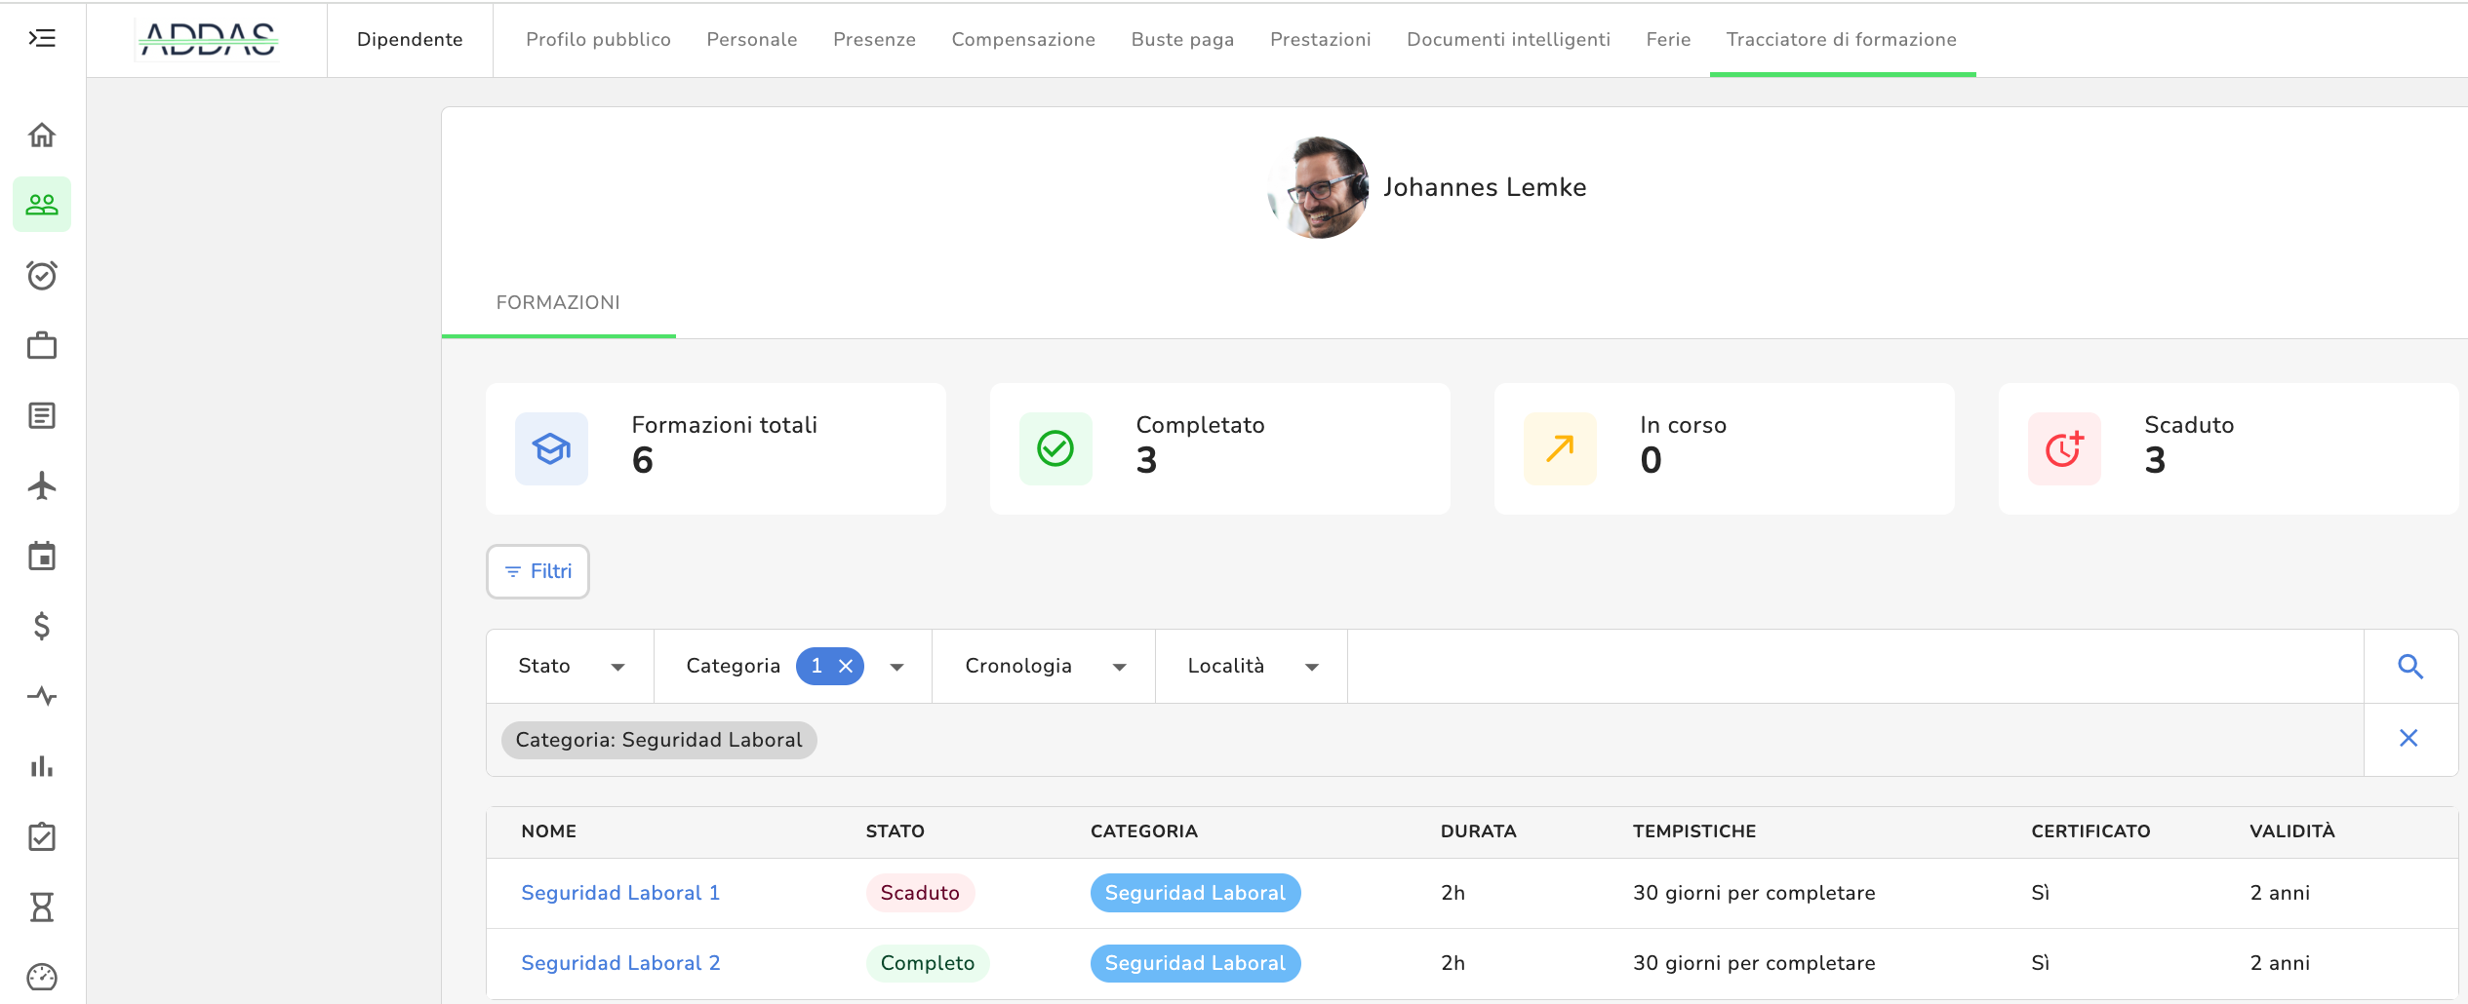2468x1004 pixels.
Task: Click the magnifier search icon in filter bar
Action: pyautogui.click(x=2410, y=666)
